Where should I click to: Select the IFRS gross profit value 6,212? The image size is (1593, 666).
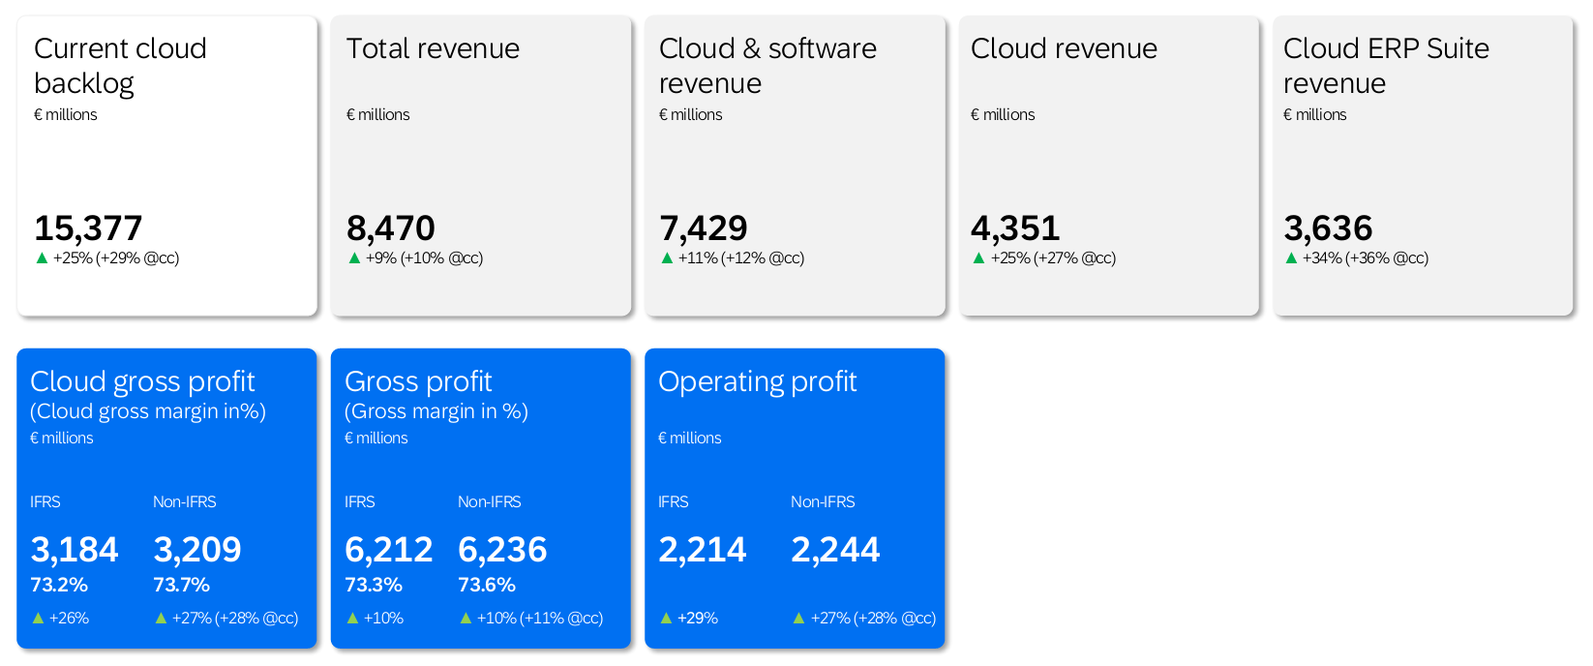(388, 550)
